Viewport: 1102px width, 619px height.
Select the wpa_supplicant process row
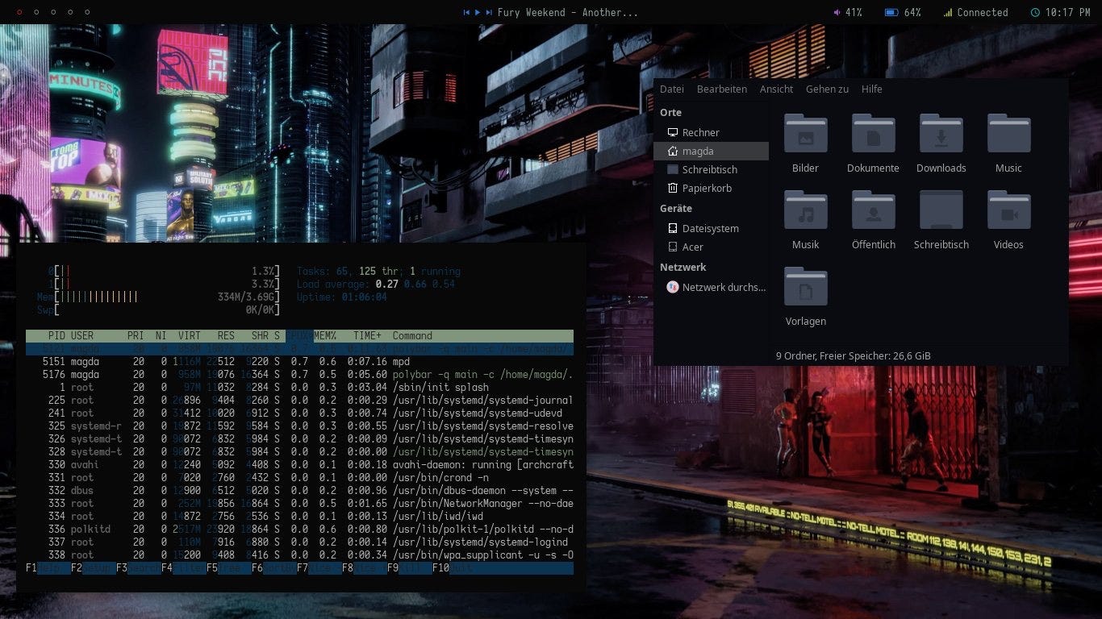coord(299,555)
